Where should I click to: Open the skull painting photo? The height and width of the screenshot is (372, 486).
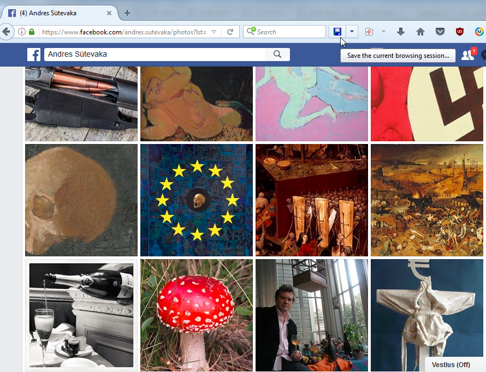(81, 200)
